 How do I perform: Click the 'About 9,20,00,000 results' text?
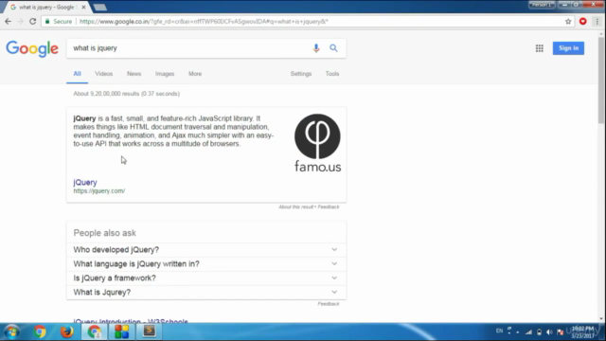click(126, 94)
